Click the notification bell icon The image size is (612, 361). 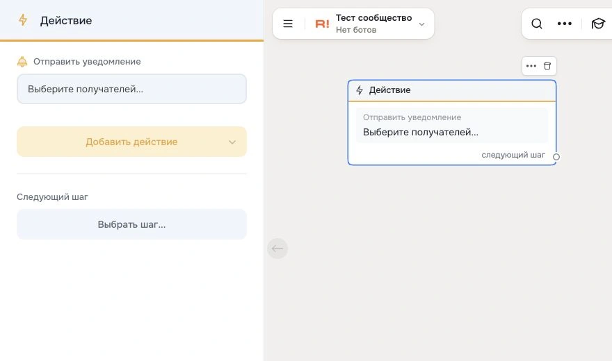click(x=22, y=62)
